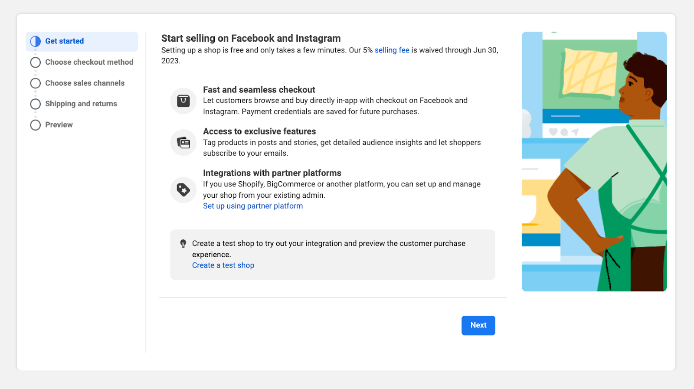Select the Choose sales channels step circle
This screenshot has width=694, height=389.
pos(36,83)
